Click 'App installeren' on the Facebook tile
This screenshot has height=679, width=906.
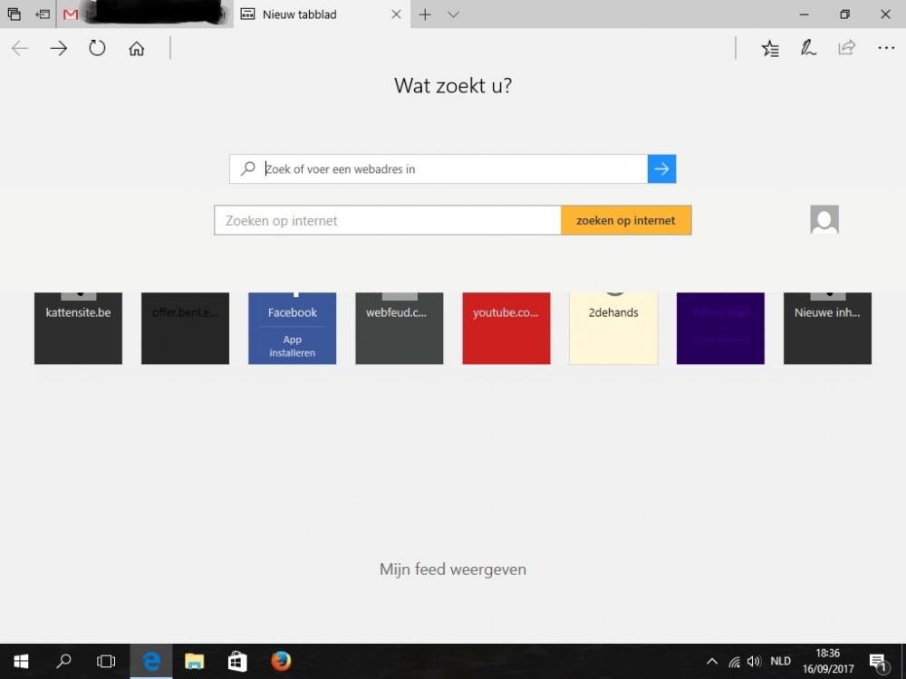293,346
